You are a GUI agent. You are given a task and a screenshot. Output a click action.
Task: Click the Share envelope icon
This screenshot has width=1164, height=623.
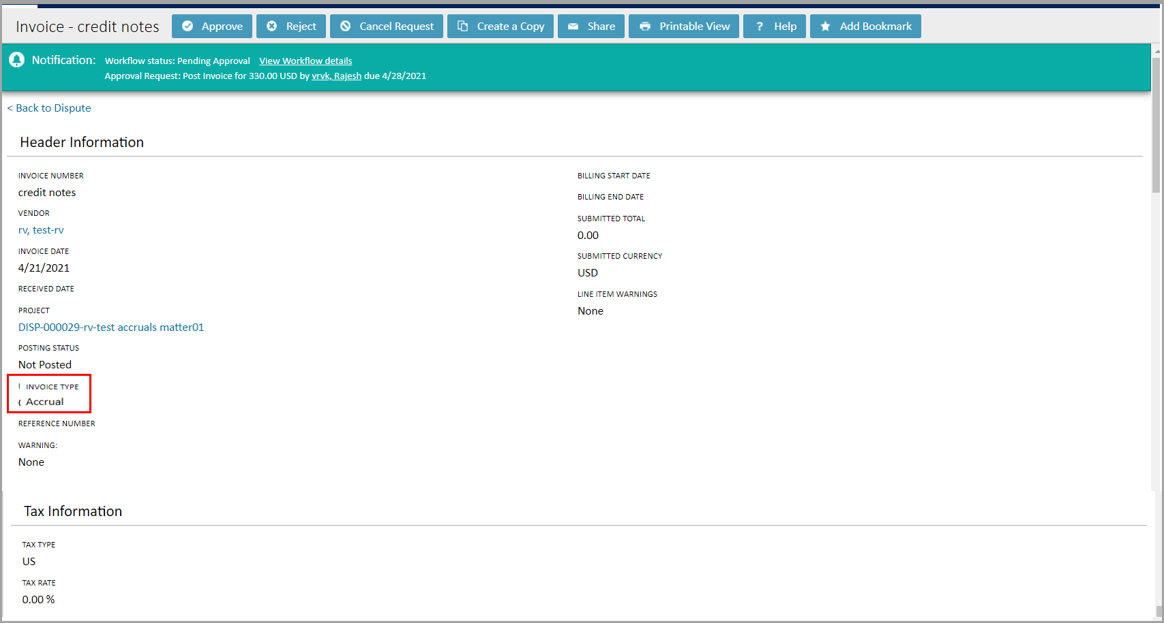[x=573, y=27]
